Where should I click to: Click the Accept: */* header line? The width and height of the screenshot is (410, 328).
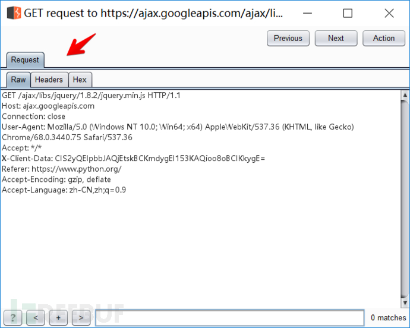pos(22,148)
